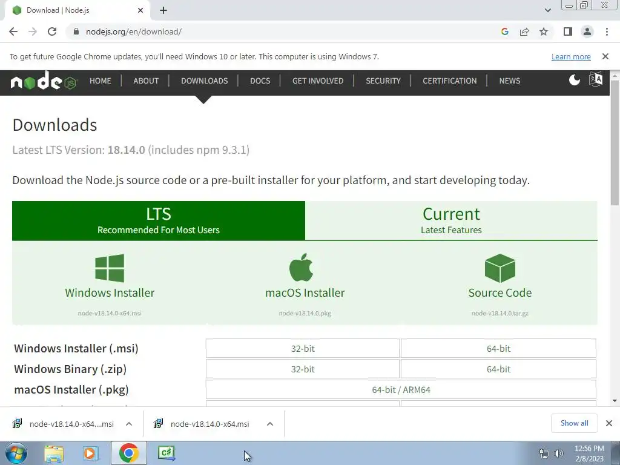Click scrollbar down arrow

click(x=615, y=401)
